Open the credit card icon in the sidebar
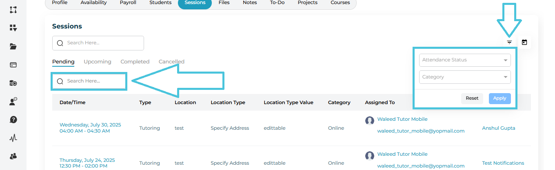Image resolution: width=555 pixels, height=170 pixels. (13, 65)
